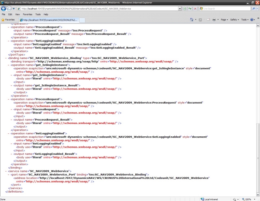Image resolution: width=260 pixels, height=201 pixels.
Task: Open the Home button dropdown arrow
Action: (x=196, y=20)
